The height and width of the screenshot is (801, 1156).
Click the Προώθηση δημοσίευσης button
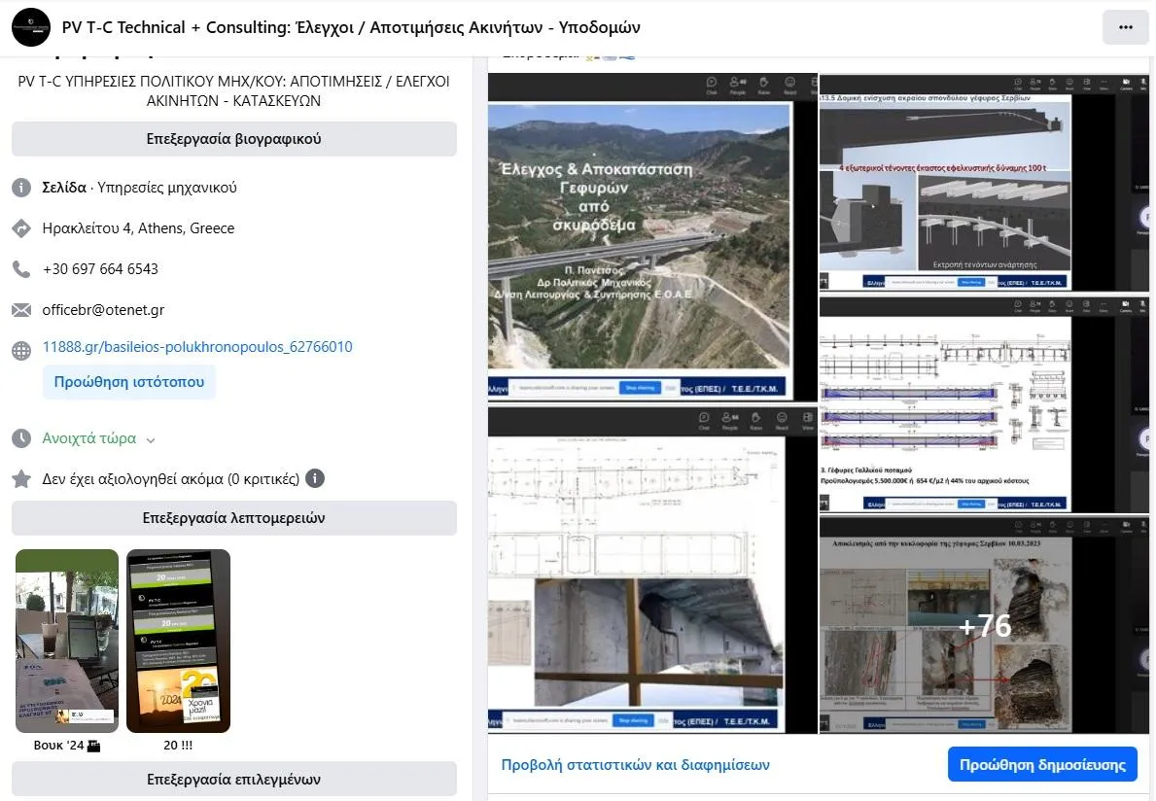1042,764
